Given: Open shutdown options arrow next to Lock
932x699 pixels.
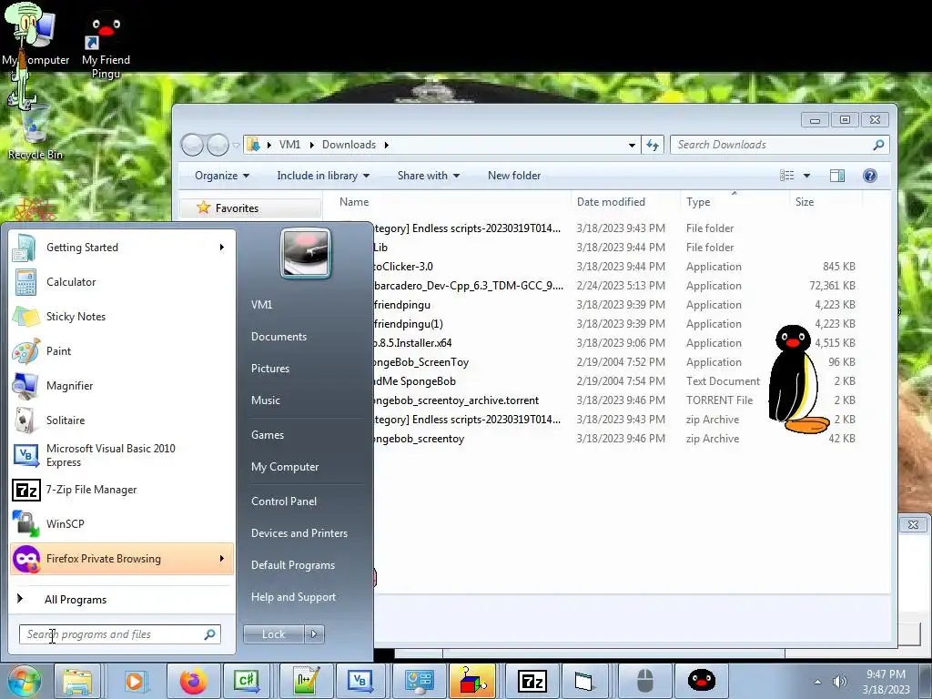Looking at the screenshot, I should 314,634.
